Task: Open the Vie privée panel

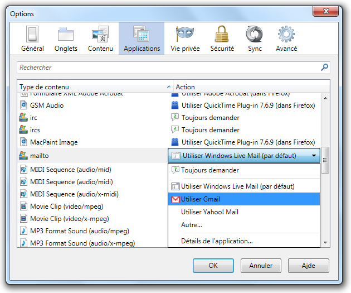Action: 185,39
